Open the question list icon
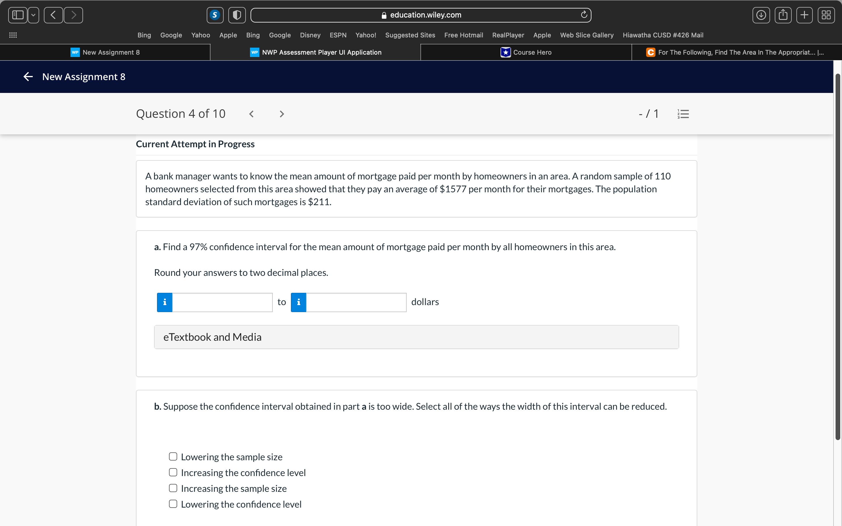Image resolution: width=842 pixels, height=526 pixels. click(683, 114)
